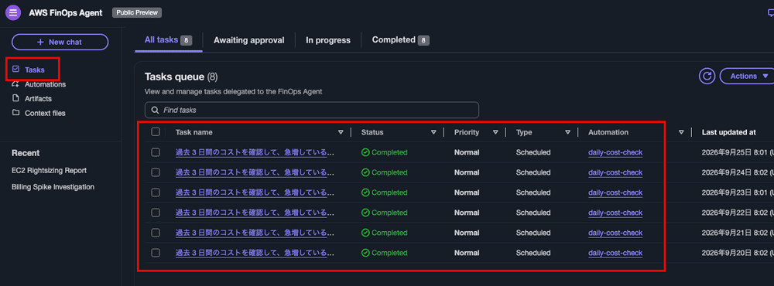
Task: Click the magnifier icon in Find tasks
Action: (x=156, y=110)
